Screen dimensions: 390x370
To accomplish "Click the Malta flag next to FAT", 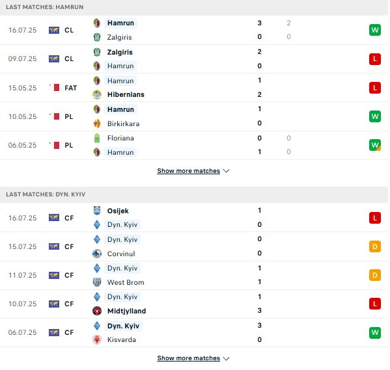I will (54, 88).
